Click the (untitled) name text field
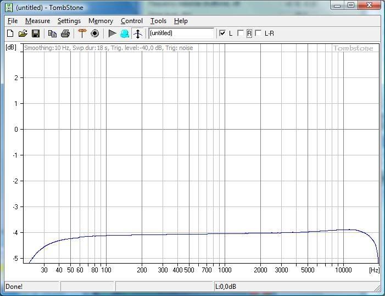Image resolution: width=385 pixels, height=296 pixels. [181, 33]
